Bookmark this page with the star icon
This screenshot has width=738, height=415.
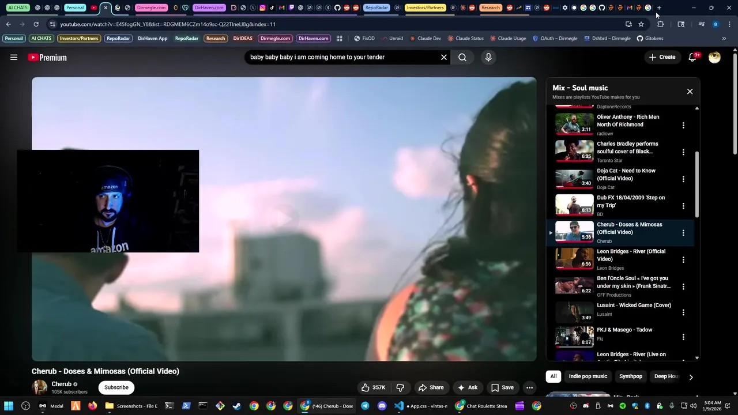[x=641, y=24]
